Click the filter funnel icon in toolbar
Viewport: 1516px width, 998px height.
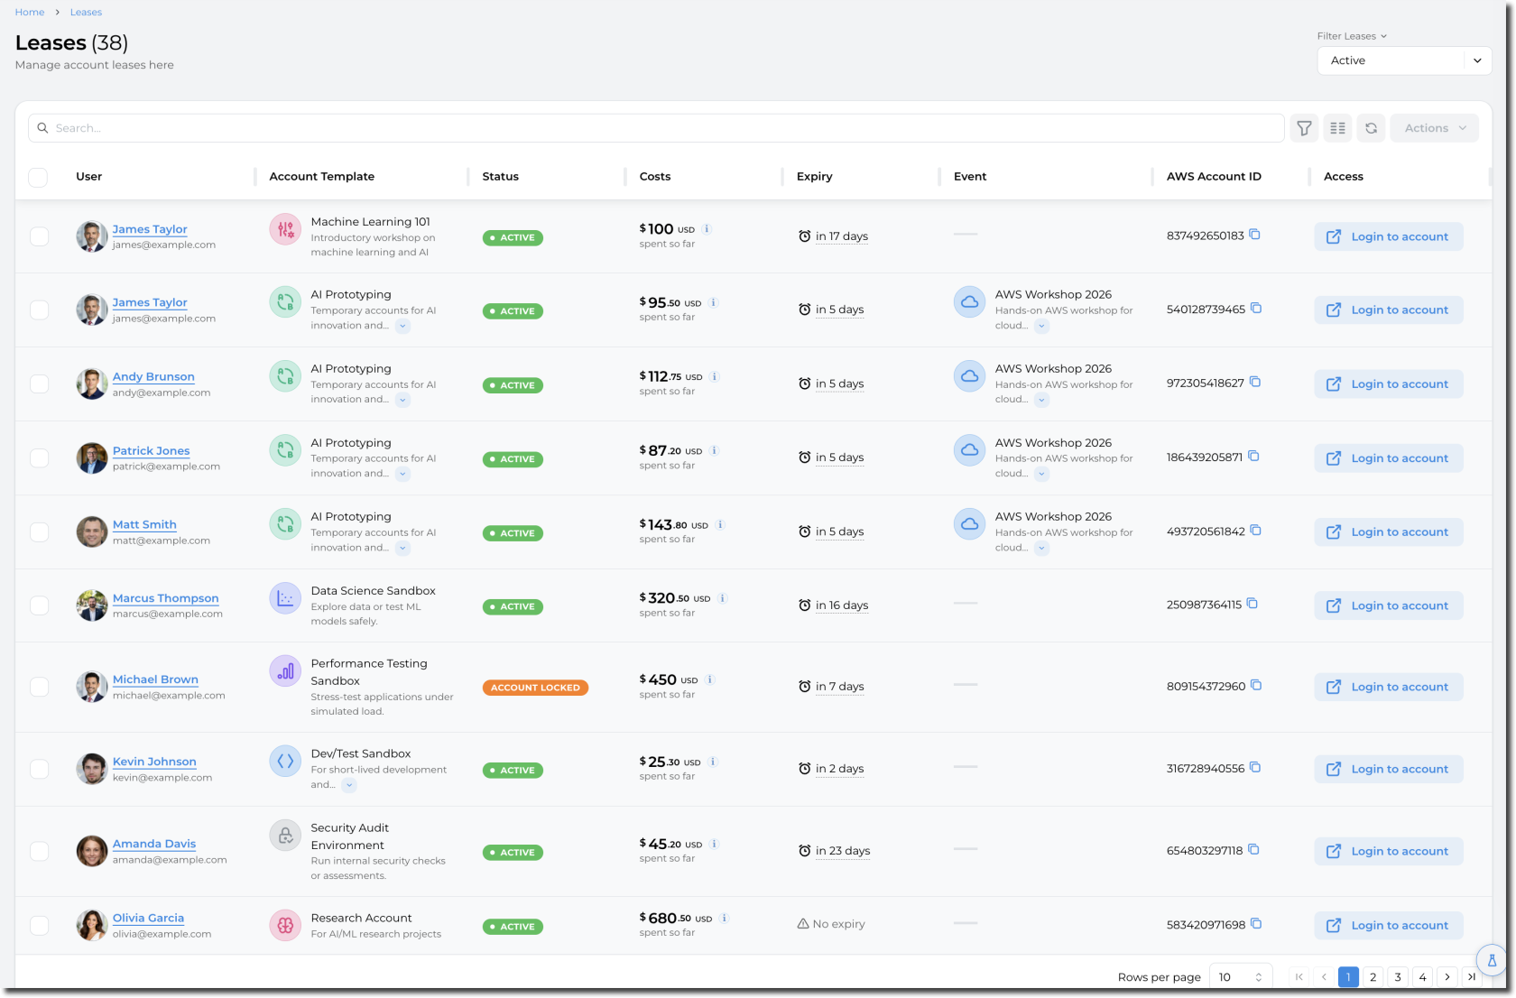click(x=1304, y=128)
